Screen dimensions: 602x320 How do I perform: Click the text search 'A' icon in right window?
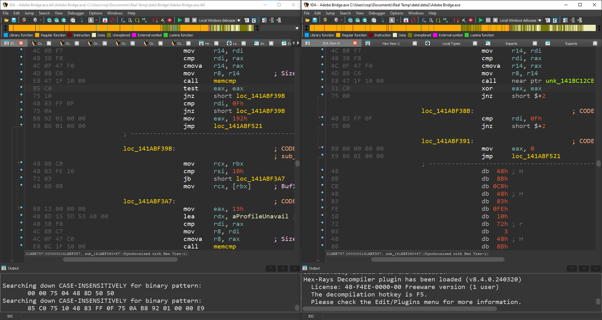tap(392, 20)
